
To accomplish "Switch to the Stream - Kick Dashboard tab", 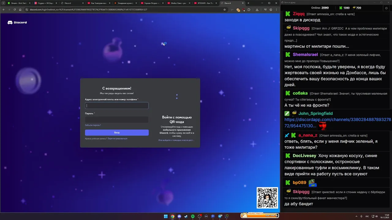I will [x=18, y=3].
